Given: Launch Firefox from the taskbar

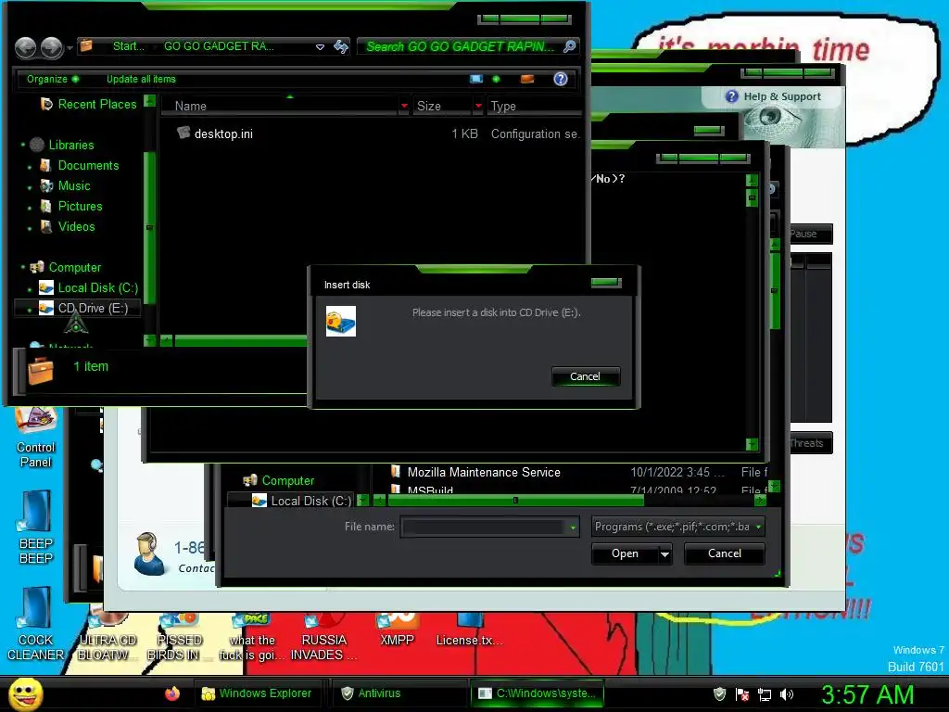Looking at the screenshot, I should click(171, 693).
